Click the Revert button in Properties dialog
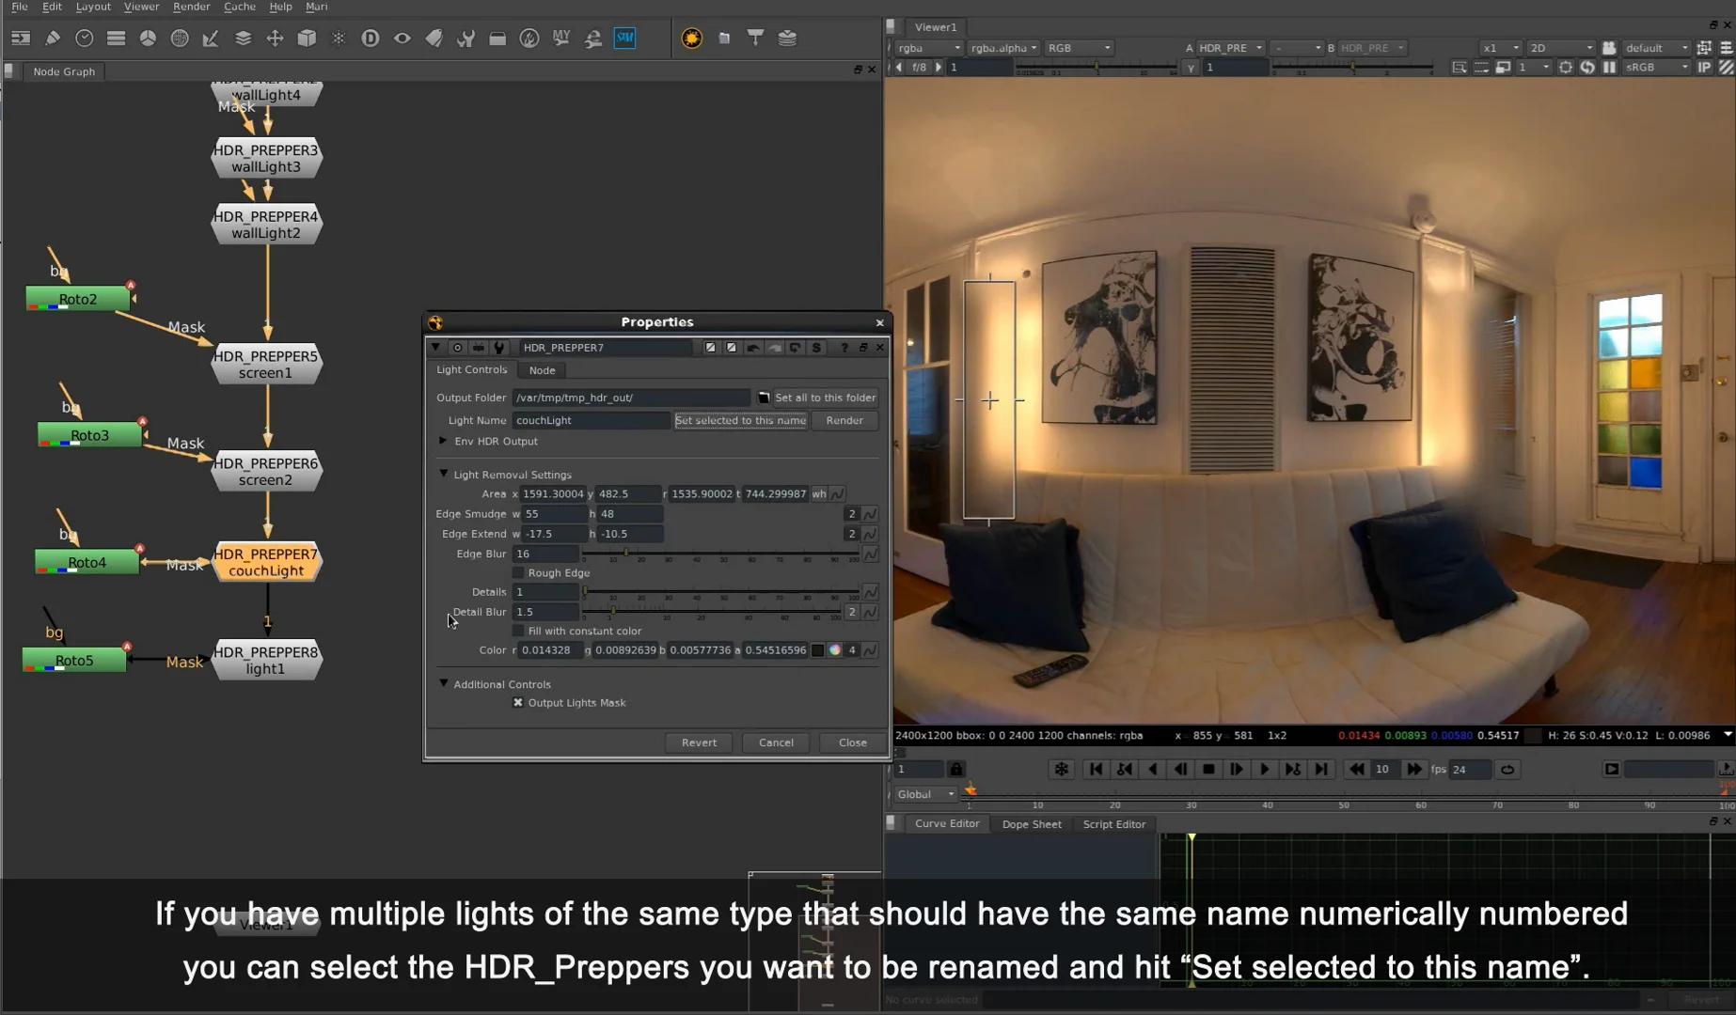The height and width of the screenshot is (1015, 1736). [x=699, y=742]
